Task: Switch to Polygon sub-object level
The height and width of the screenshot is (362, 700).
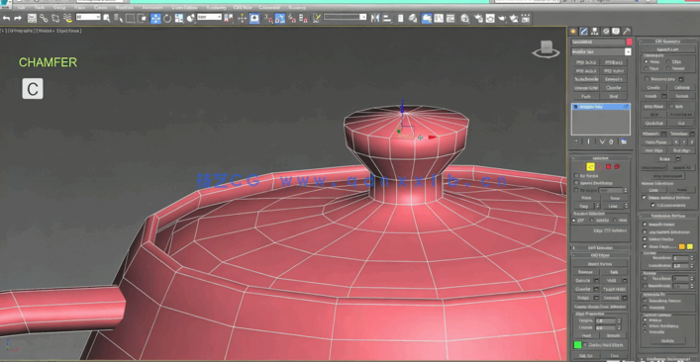Action: pos(608,167)
